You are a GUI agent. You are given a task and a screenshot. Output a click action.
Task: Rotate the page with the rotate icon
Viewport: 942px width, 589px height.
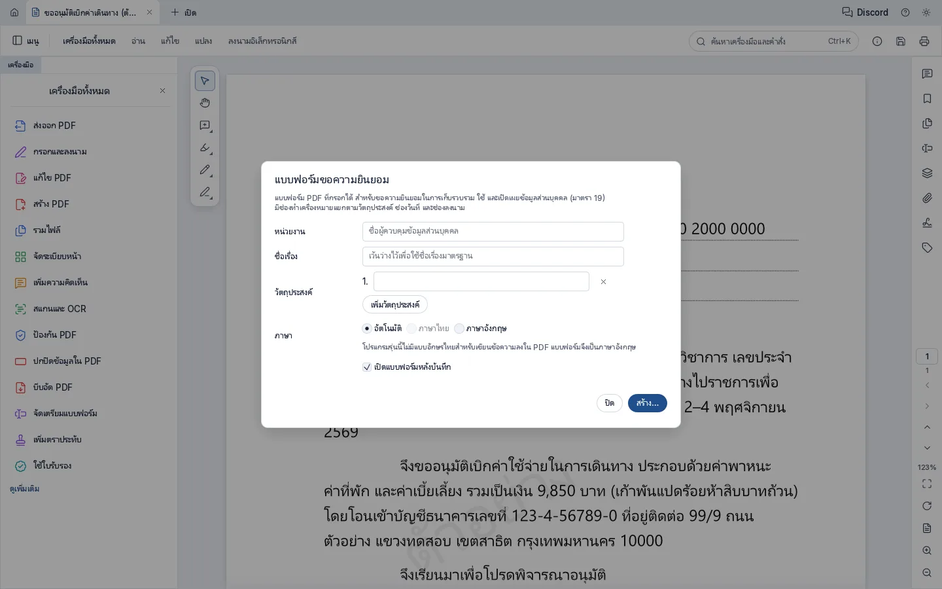pos(927,506)
